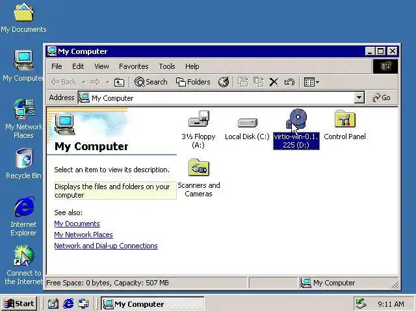The image size is (416, 312).
Task: Toggle the Folders pane button
Action: pyautogui.click(x=193, y=82)
